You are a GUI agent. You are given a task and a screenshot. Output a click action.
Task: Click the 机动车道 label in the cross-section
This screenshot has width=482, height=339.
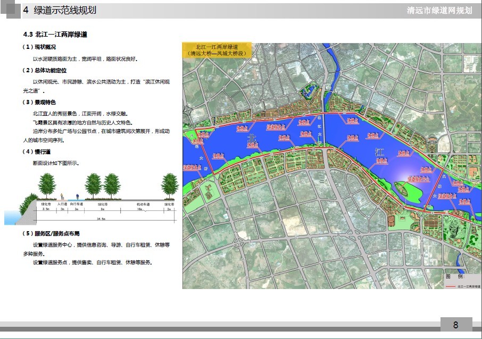[x=143, y=204]
